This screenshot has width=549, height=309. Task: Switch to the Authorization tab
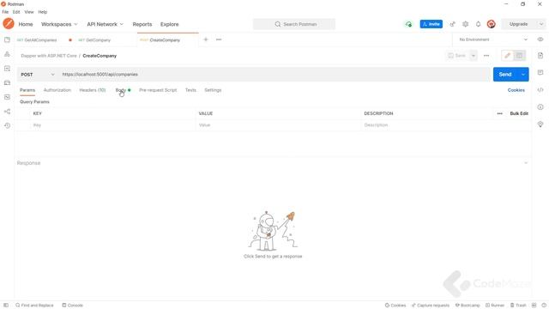(x=57, y=90)
